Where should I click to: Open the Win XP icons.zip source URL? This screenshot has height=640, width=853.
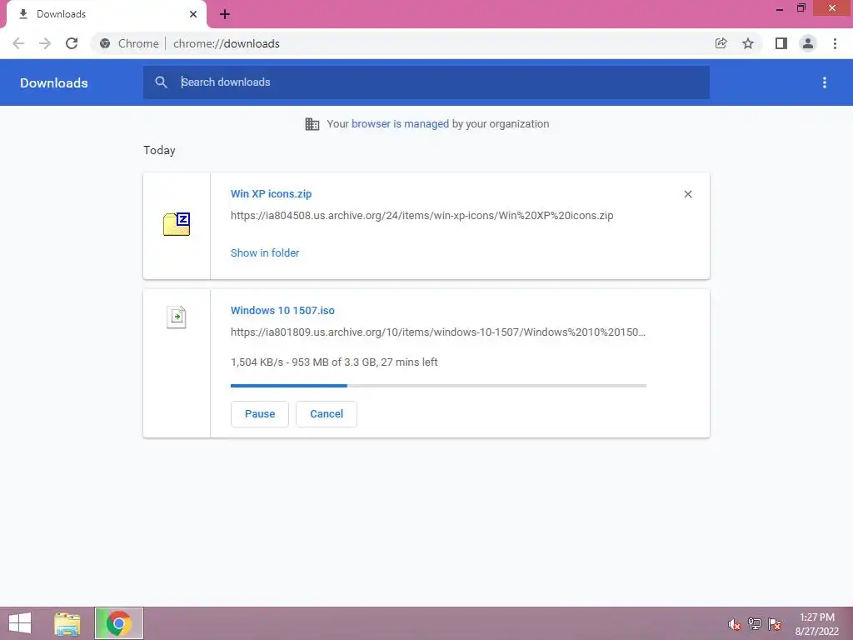422,216
